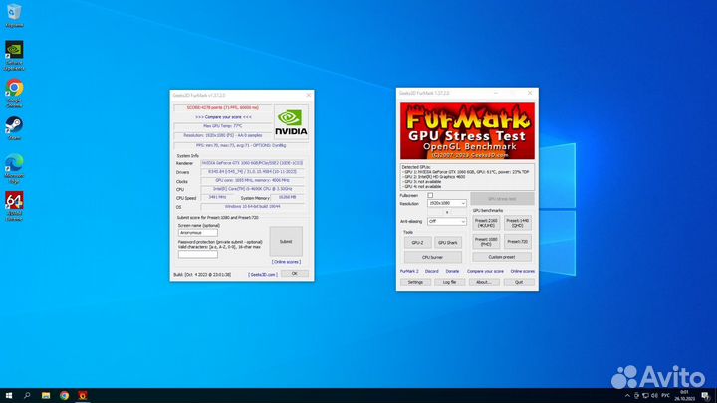
Task: Run the Preset:1440 QHD benchmark
Action: coord(518,223)
